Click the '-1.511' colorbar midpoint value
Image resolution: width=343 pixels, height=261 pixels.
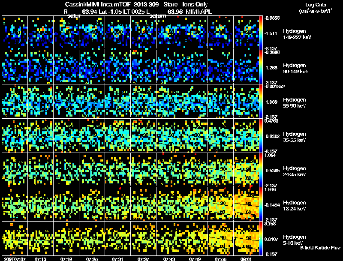[x=271, y=33]
